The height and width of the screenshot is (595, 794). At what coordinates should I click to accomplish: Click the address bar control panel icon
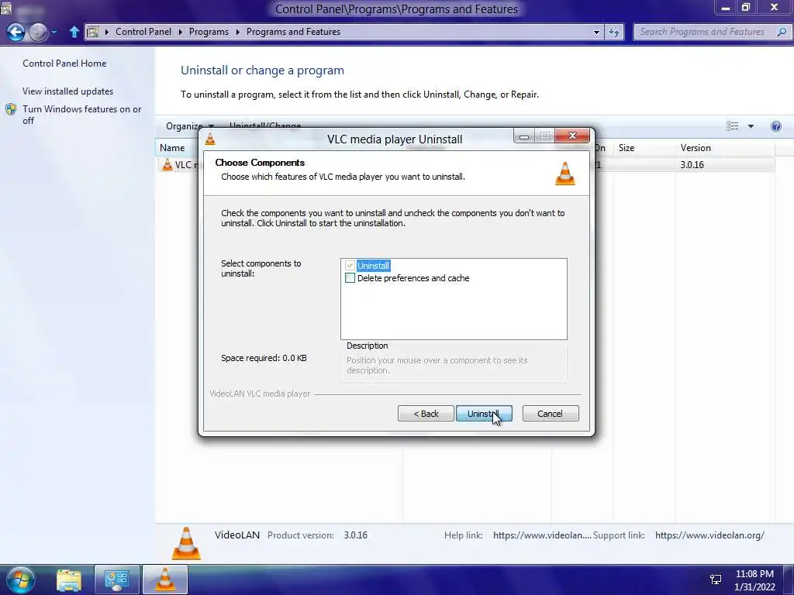click(x=93, y=32)
